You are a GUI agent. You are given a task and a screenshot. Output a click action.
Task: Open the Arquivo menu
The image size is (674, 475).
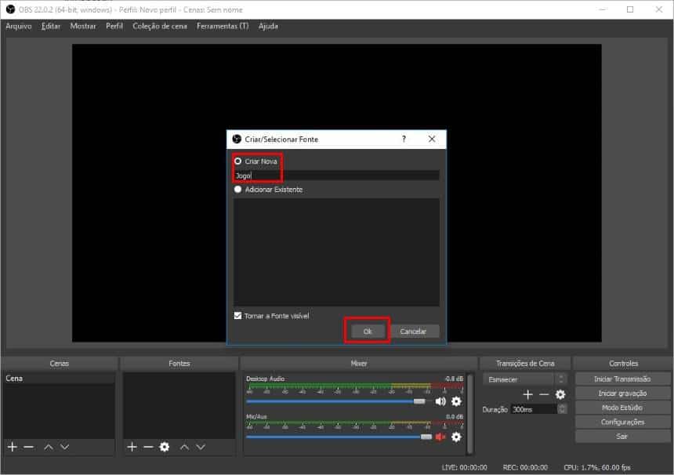click(19, 26)
